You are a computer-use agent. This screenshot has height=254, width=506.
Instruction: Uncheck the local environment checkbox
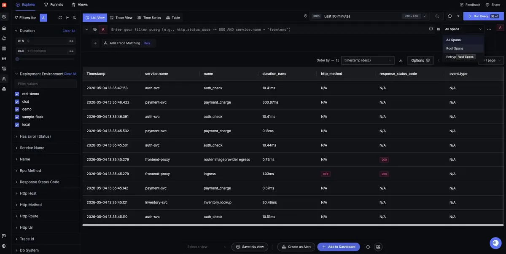(17, 125)
